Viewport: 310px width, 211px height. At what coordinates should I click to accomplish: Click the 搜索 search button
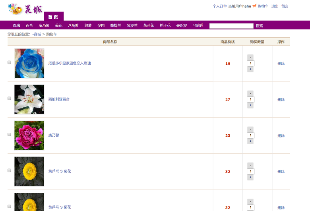click(260, 26)
